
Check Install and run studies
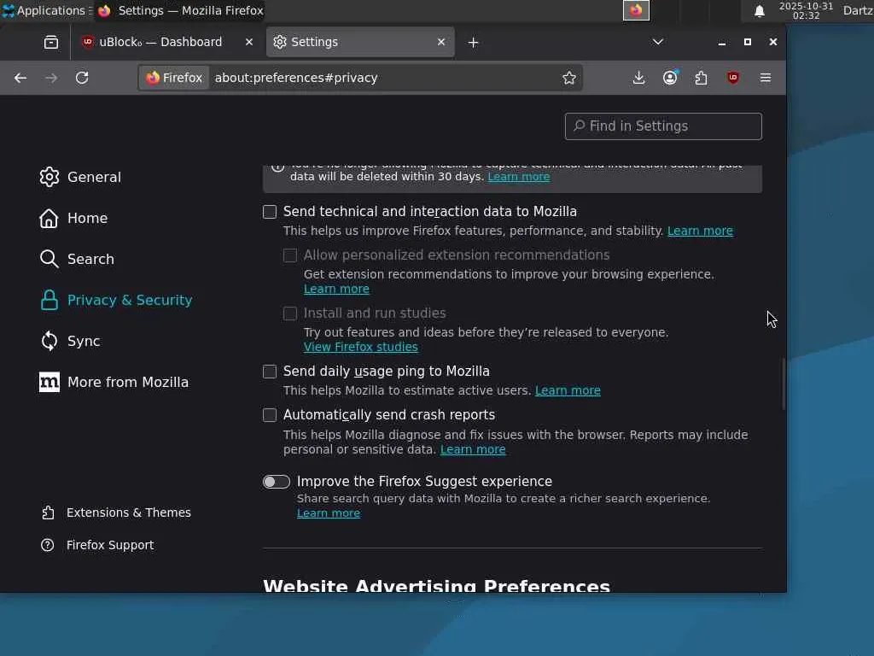[x=290, y=313]
